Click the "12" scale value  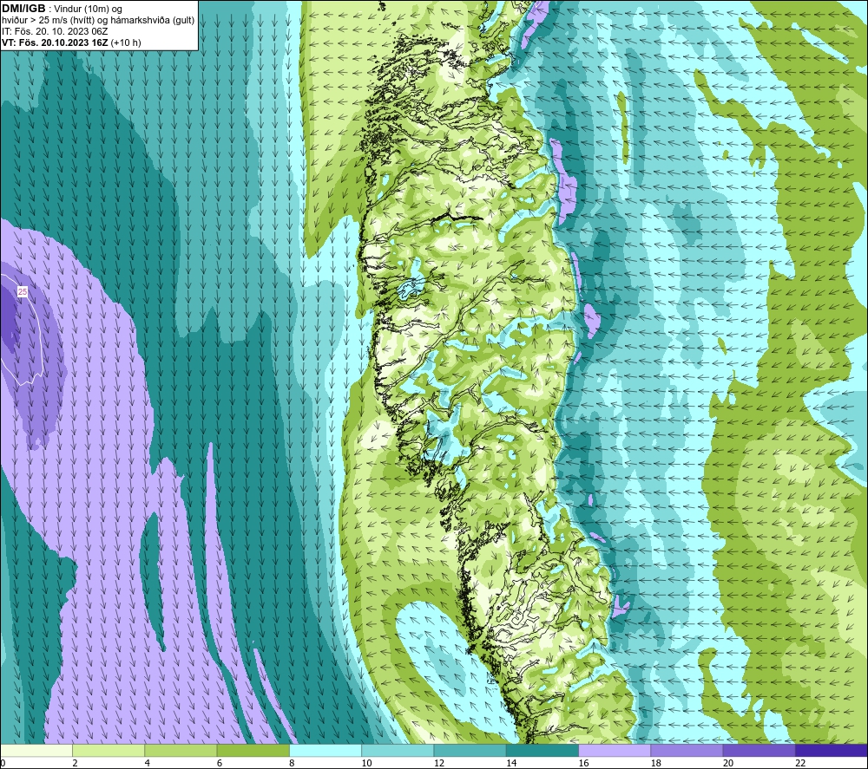click(439, 763)
